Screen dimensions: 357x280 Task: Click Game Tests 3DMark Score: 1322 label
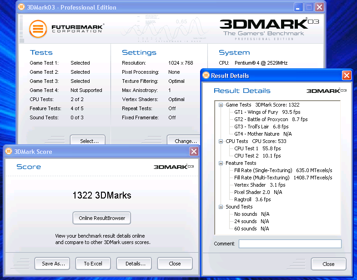(x=262, y=105)
